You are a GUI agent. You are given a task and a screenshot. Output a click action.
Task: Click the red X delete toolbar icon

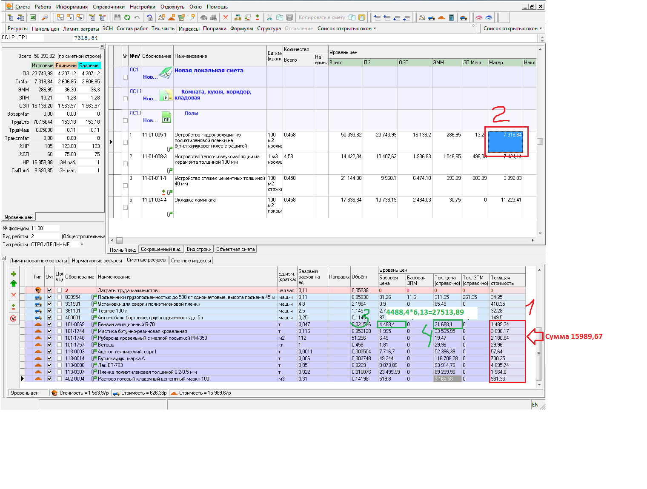pyautogui.click(x=226, y=17)
